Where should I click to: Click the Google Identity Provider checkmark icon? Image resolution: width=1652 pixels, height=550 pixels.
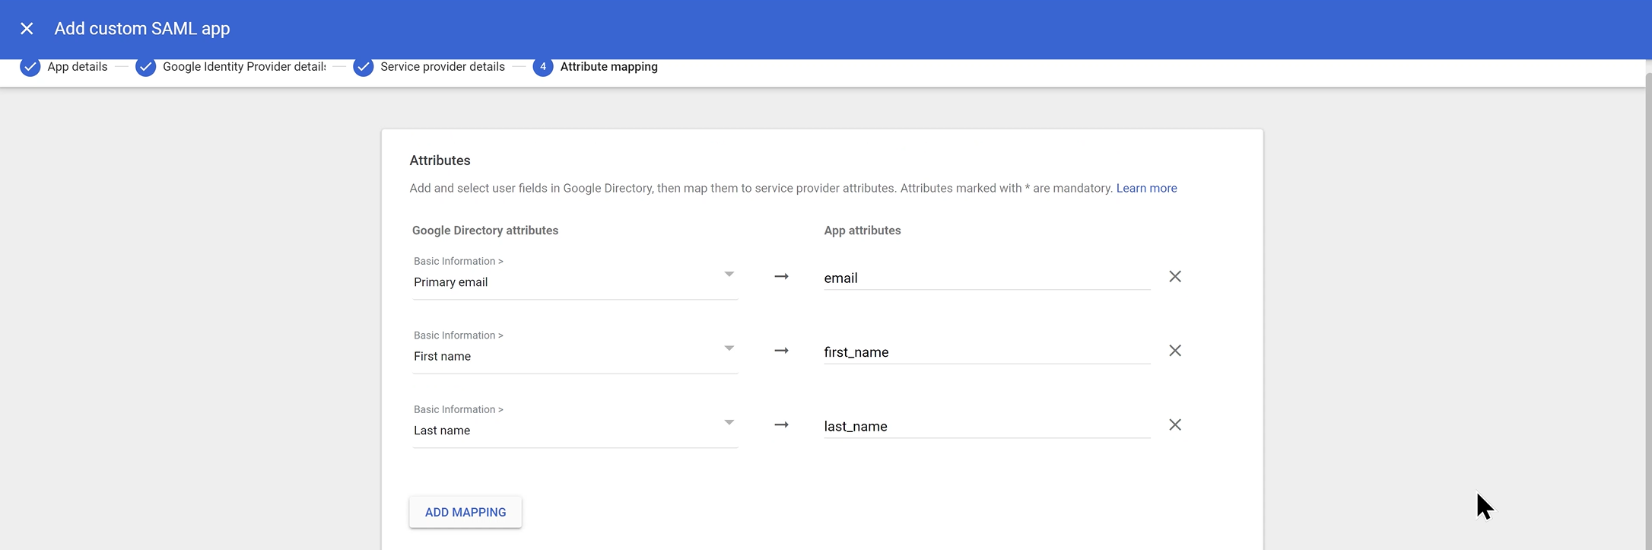[x=145, y=67]
